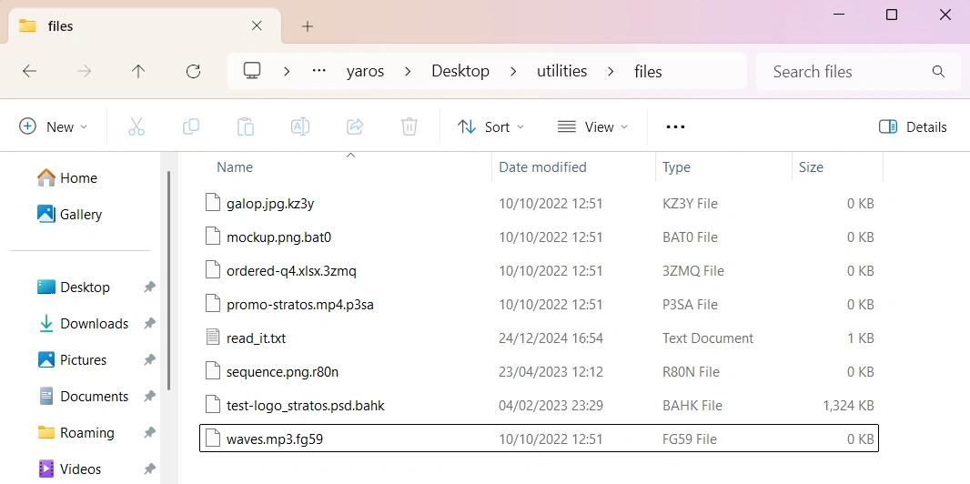Image resolution: width=970 pixels, height=484 pixels.
Task: Click the Back navigation arrow
Action: coord(30,71)
